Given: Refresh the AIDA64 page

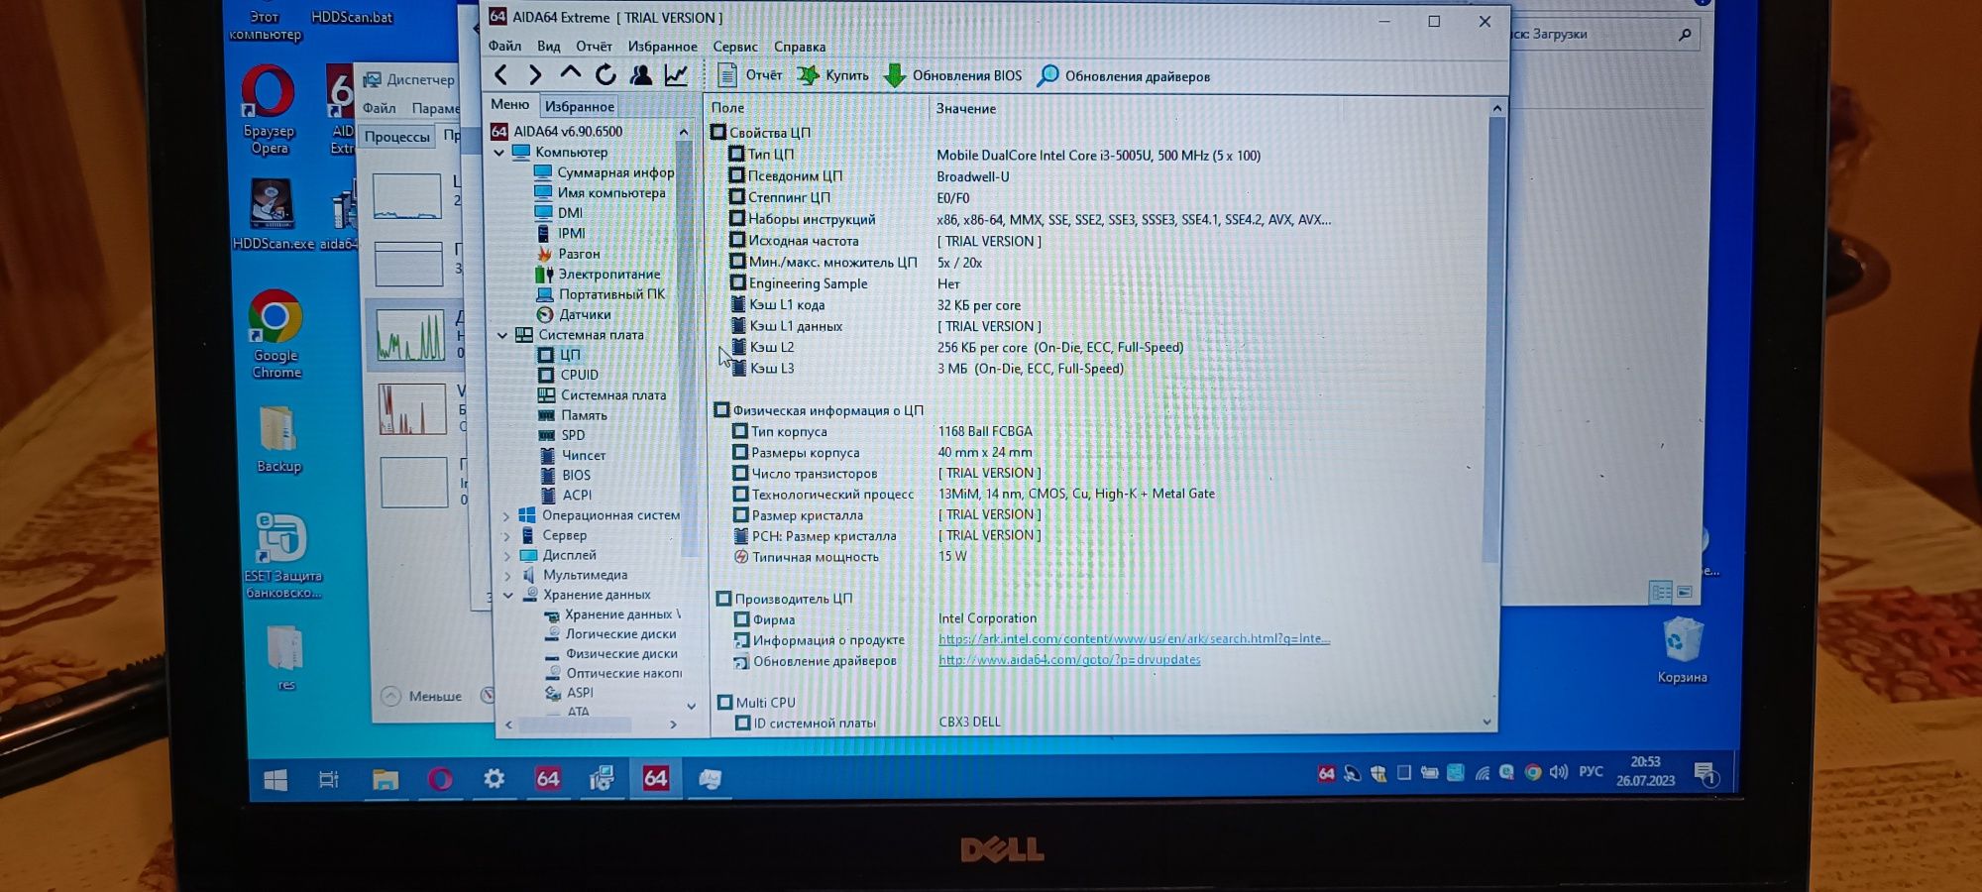Looking at the screenshot, I should (x=606, y=74).
